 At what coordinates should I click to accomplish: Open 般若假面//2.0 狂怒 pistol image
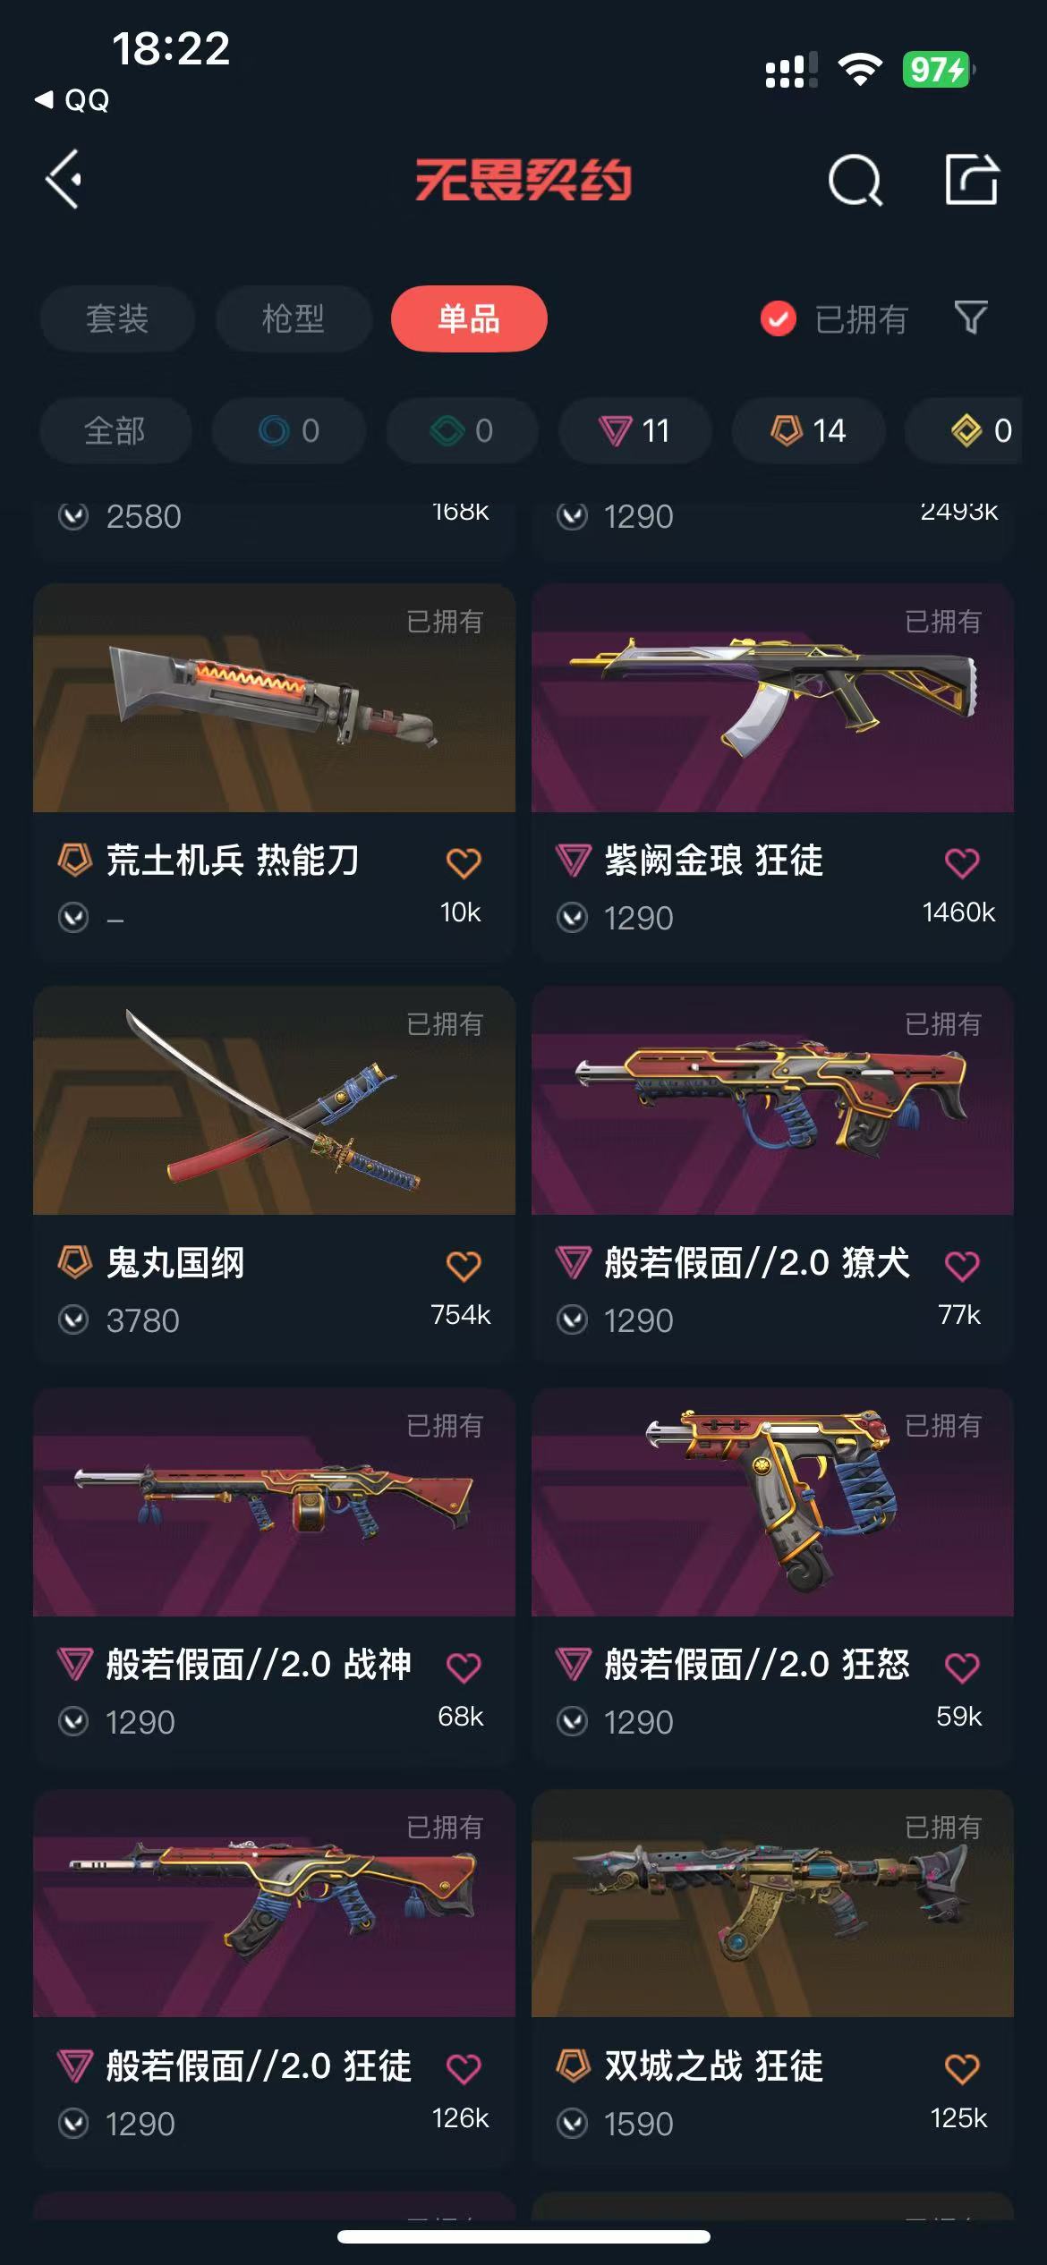pos(772,1502)
